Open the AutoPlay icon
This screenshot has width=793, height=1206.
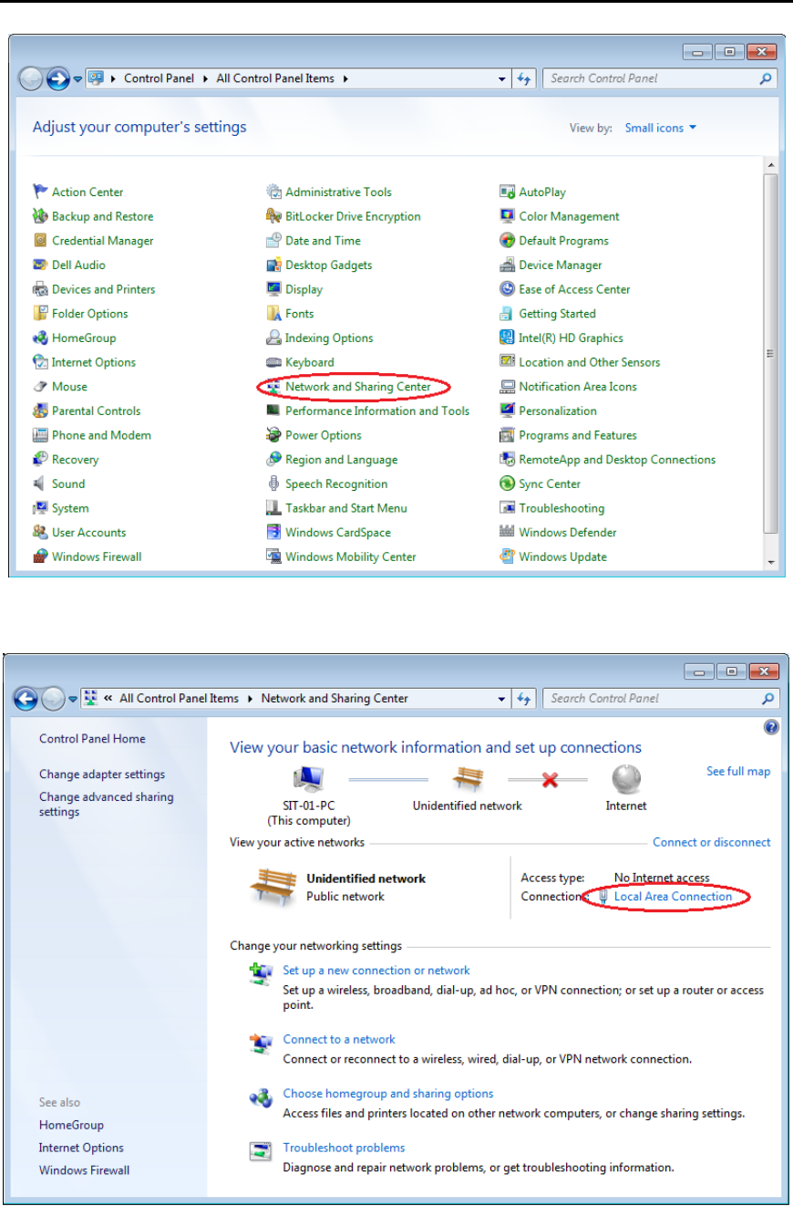(508, 192)
